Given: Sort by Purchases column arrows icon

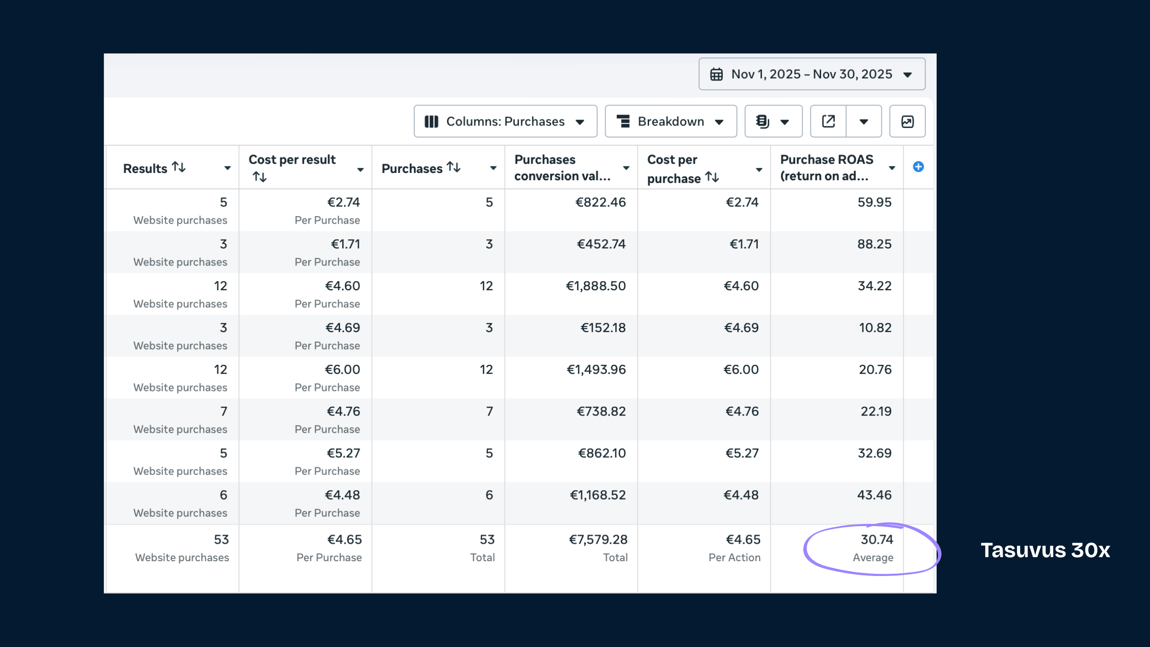Looking at the screenshot, I should point(454,167).
